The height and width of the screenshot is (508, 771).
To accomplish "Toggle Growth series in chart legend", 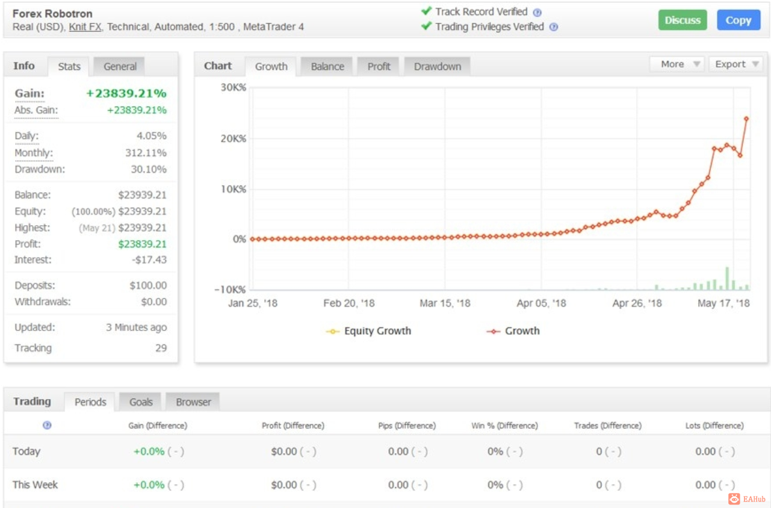I will 513,331.
